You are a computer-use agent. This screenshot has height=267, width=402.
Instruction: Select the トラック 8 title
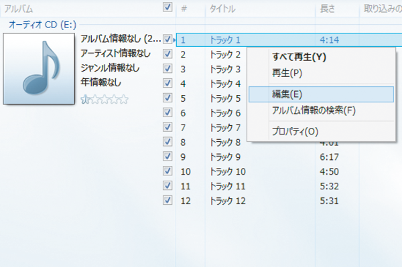(225, 142)
